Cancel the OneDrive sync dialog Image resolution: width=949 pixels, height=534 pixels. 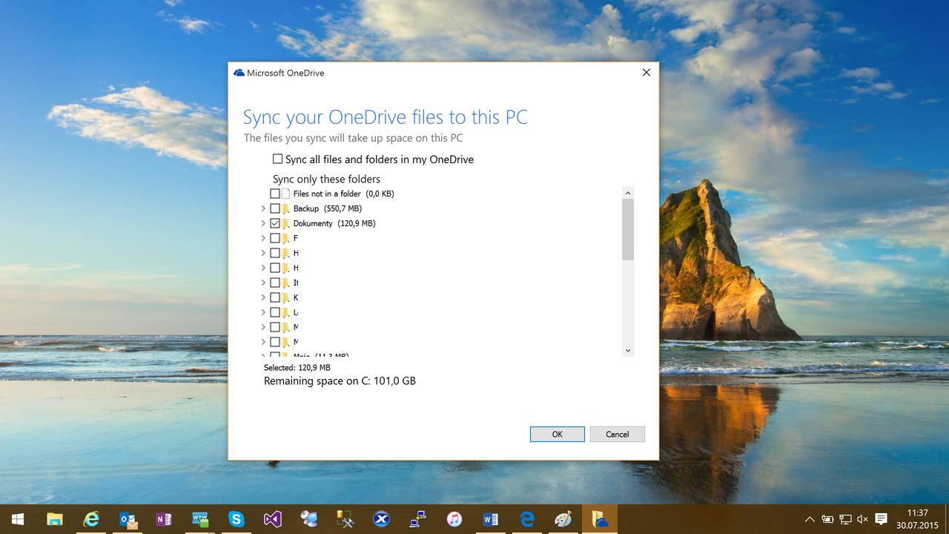618,435
